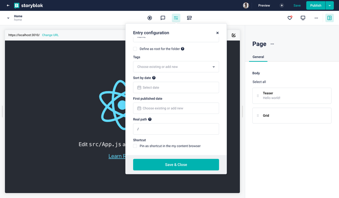339x198 pixels.
Task: Focus the Sort by date field
Action: (x=176, y=87)
